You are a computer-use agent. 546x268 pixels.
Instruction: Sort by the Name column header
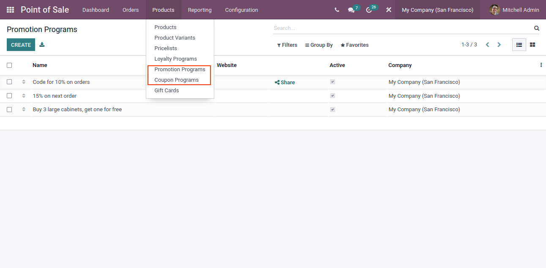pos(40,65)
